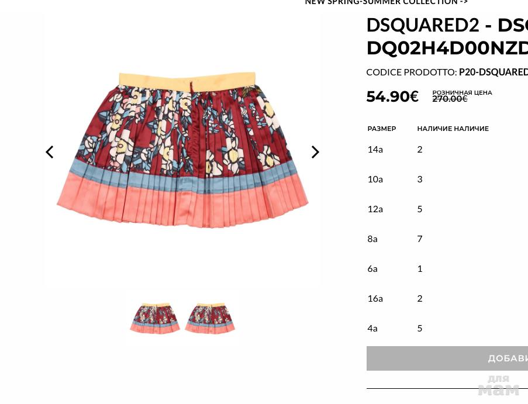The width and height of the screenshot is (528, 404).
Task: Select size 8a row
Action: coord(447,239)
